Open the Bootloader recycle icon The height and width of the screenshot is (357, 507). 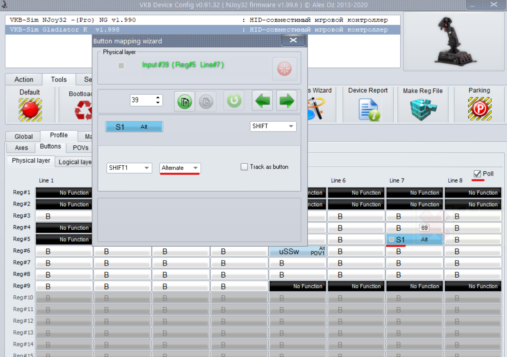tap(83, 110)
